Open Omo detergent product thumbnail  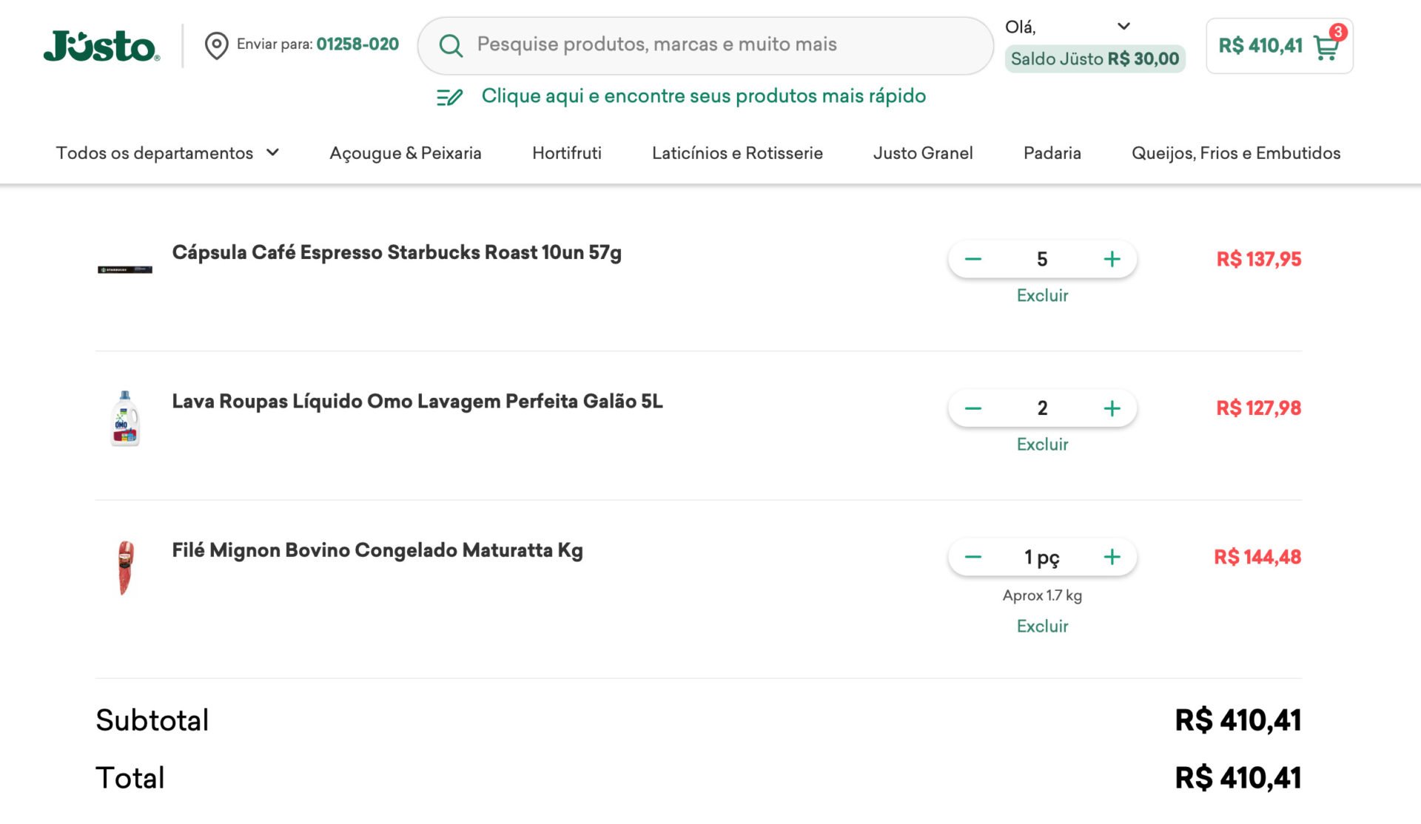[125, 419]
